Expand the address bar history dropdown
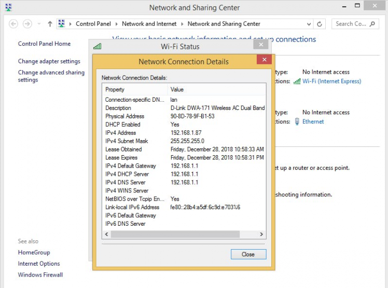This screenshot has height=288, width=388. click(310, 24)
